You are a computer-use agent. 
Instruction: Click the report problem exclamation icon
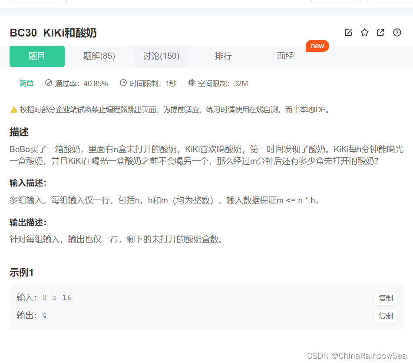(397, 33)
